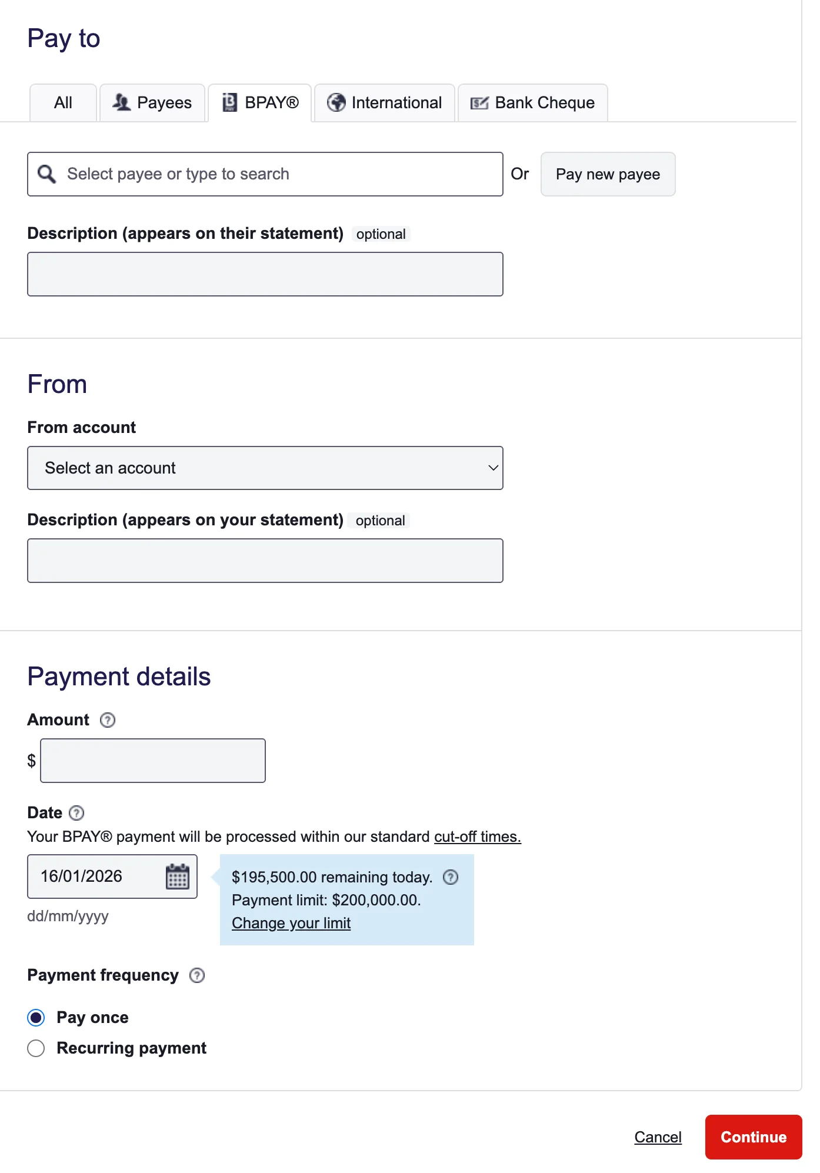Click the Change your limit link

pos(291,922)
